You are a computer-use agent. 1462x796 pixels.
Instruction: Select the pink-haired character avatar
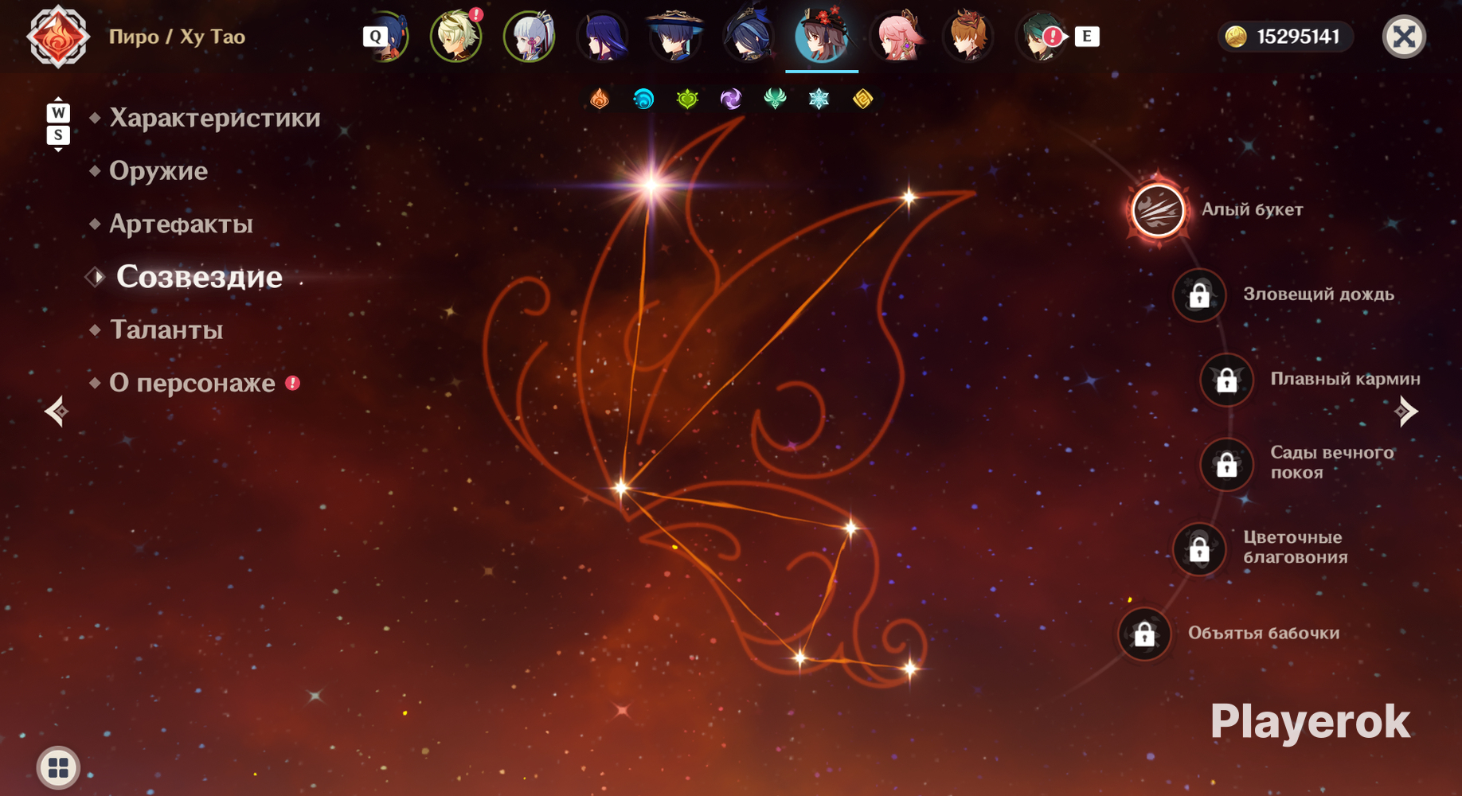click(x=897, y=37)
